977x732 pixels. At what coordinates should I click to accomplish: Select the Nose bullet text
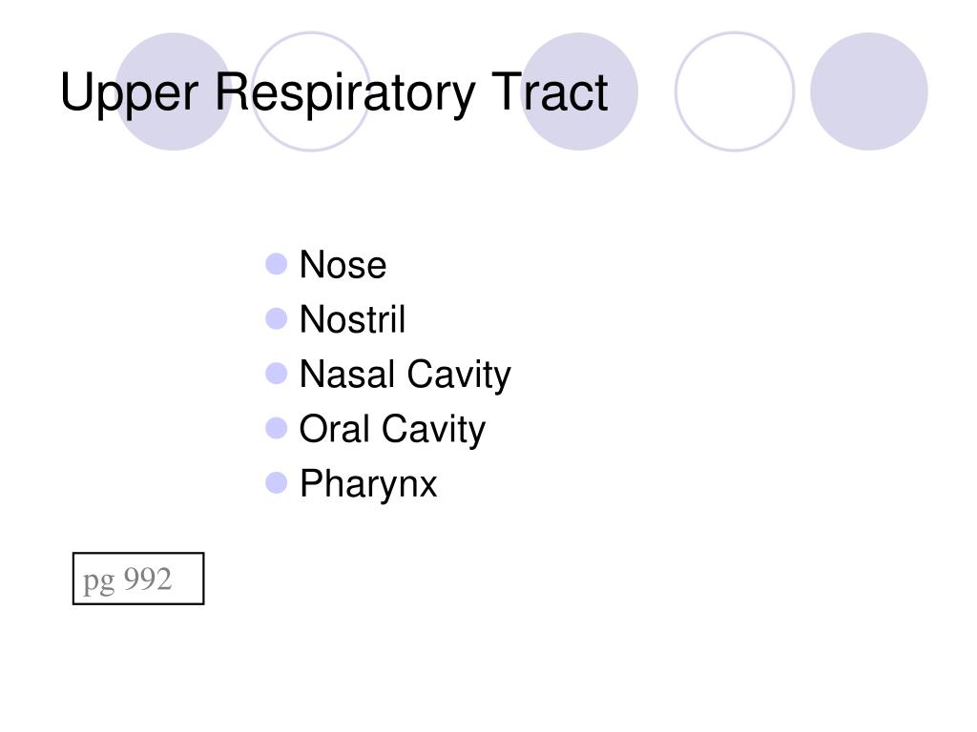(343, 265)
